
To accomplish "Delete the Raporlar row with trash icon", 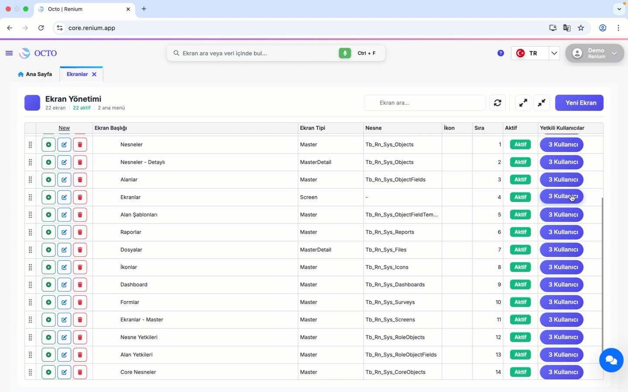I will (x=80, y=232).
